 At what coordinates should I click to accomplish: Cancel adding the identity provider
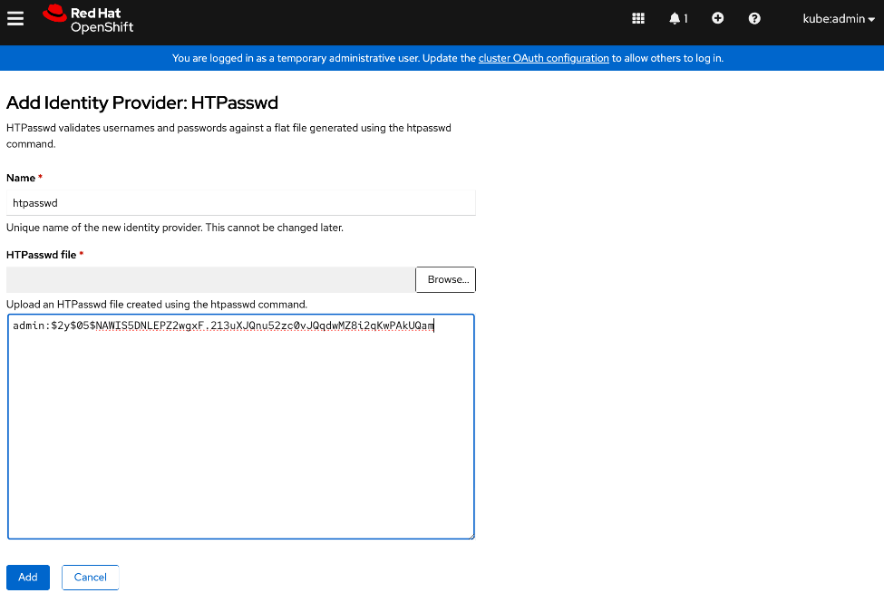pos(90,577)
